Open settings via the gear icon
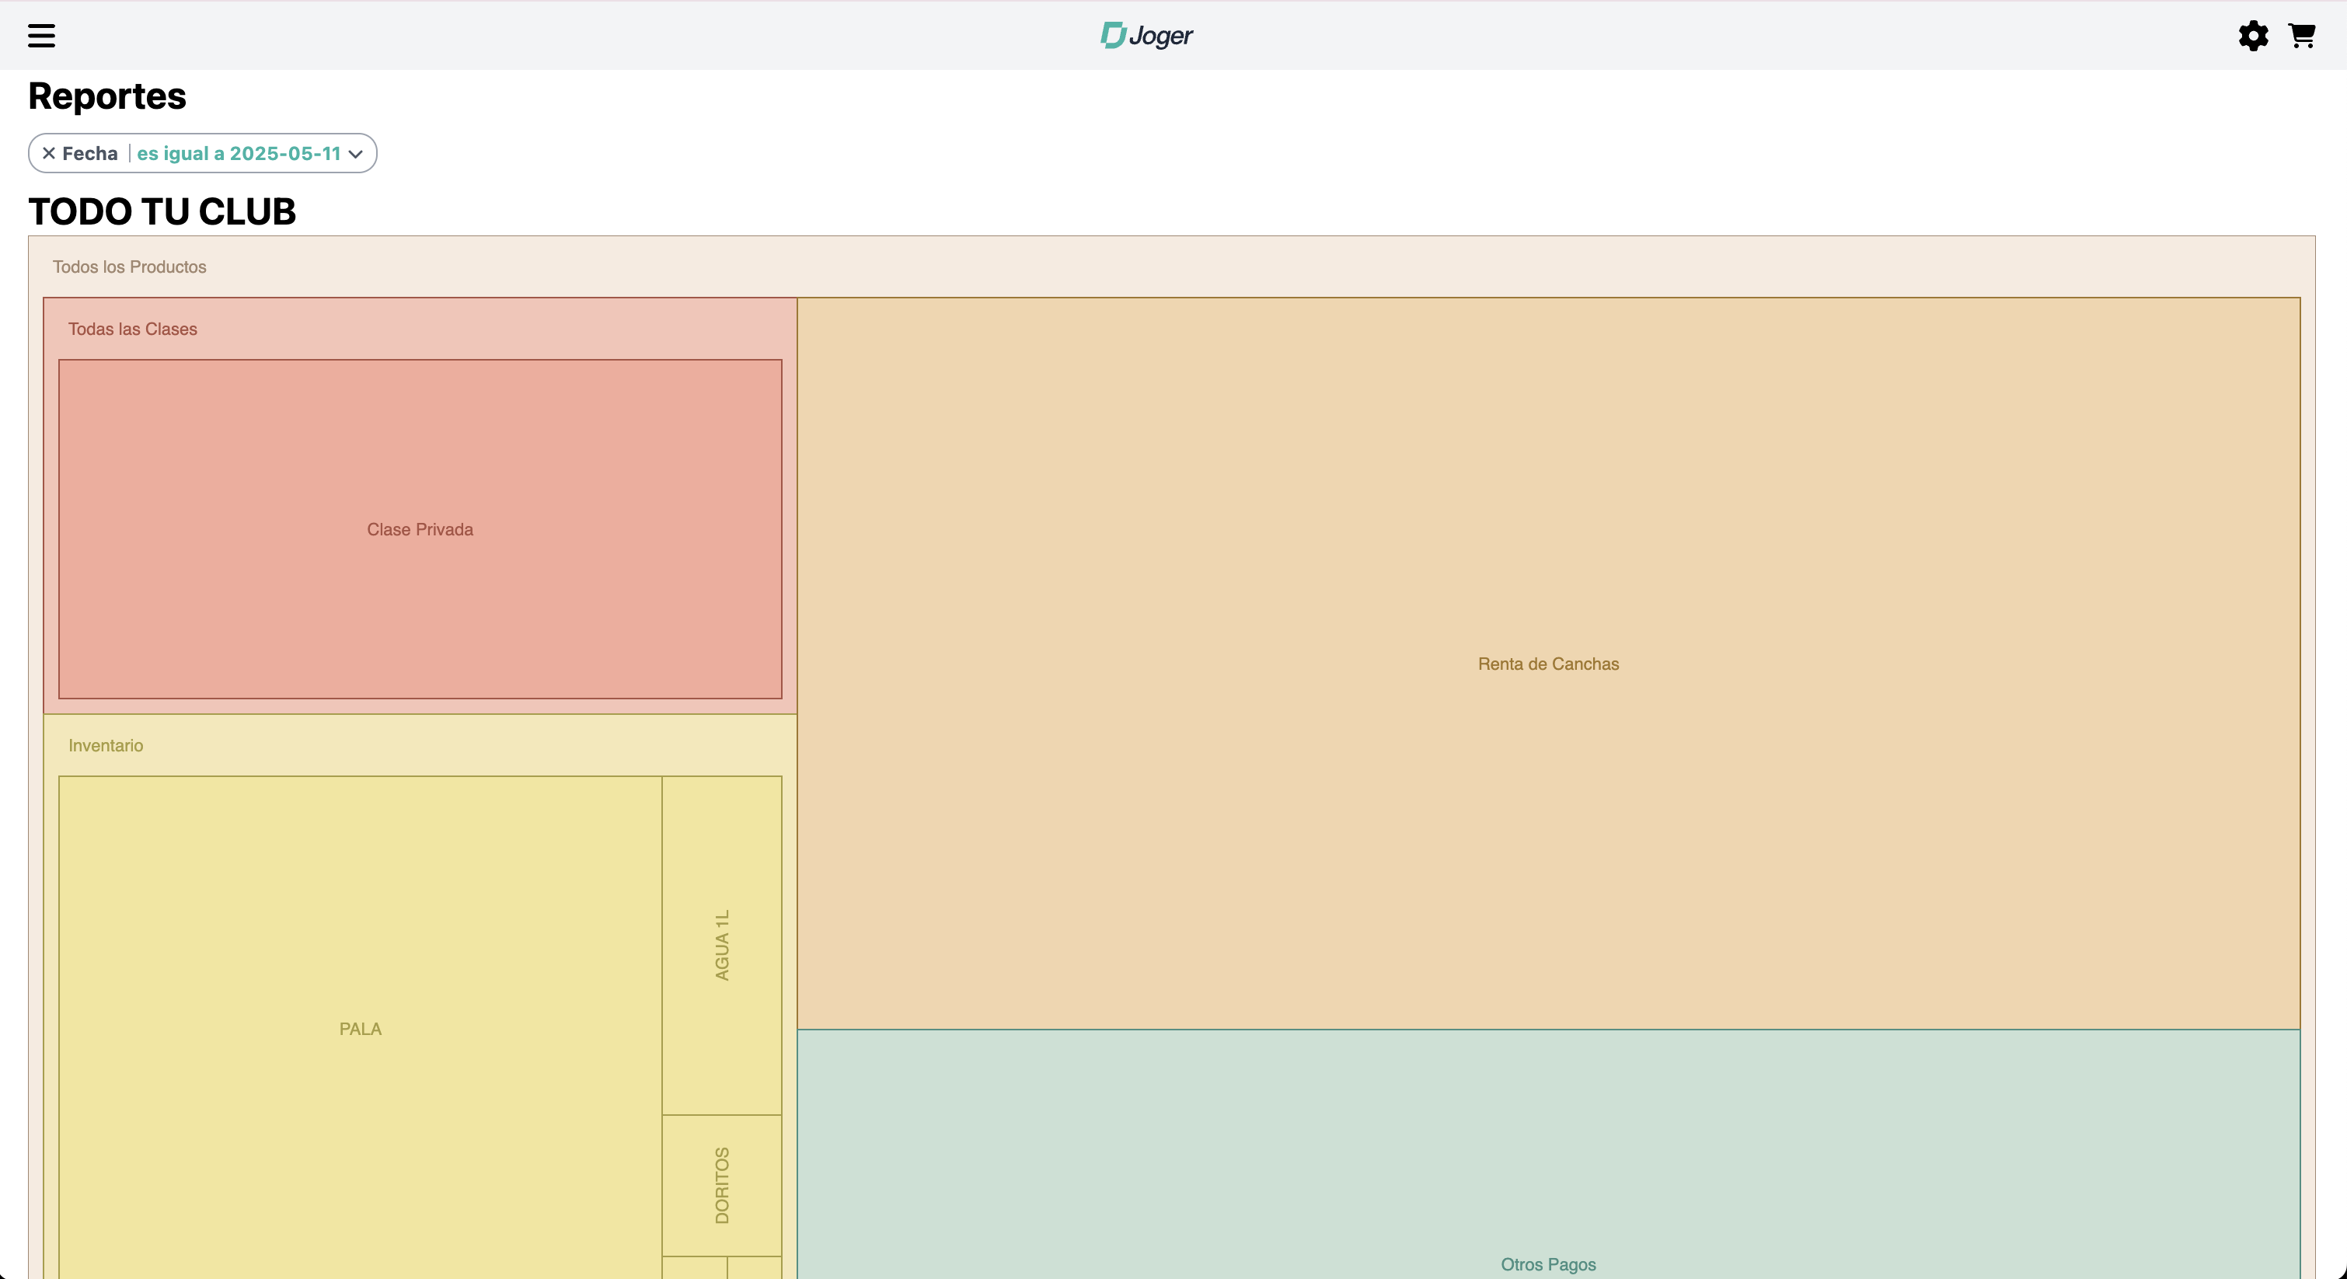2347x1279 pixels. 2252,36
